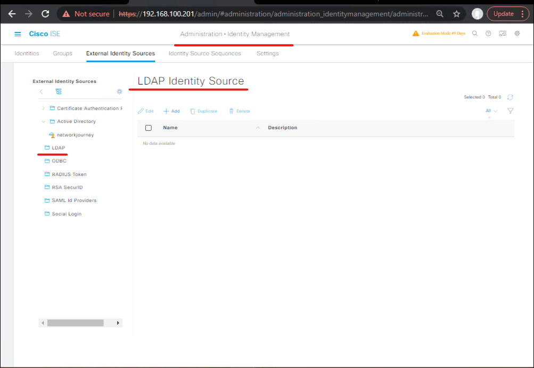Click the scrollbar right arrow
Image resolution: width=534 pixels, height=368 pixels.
(118, 323)
